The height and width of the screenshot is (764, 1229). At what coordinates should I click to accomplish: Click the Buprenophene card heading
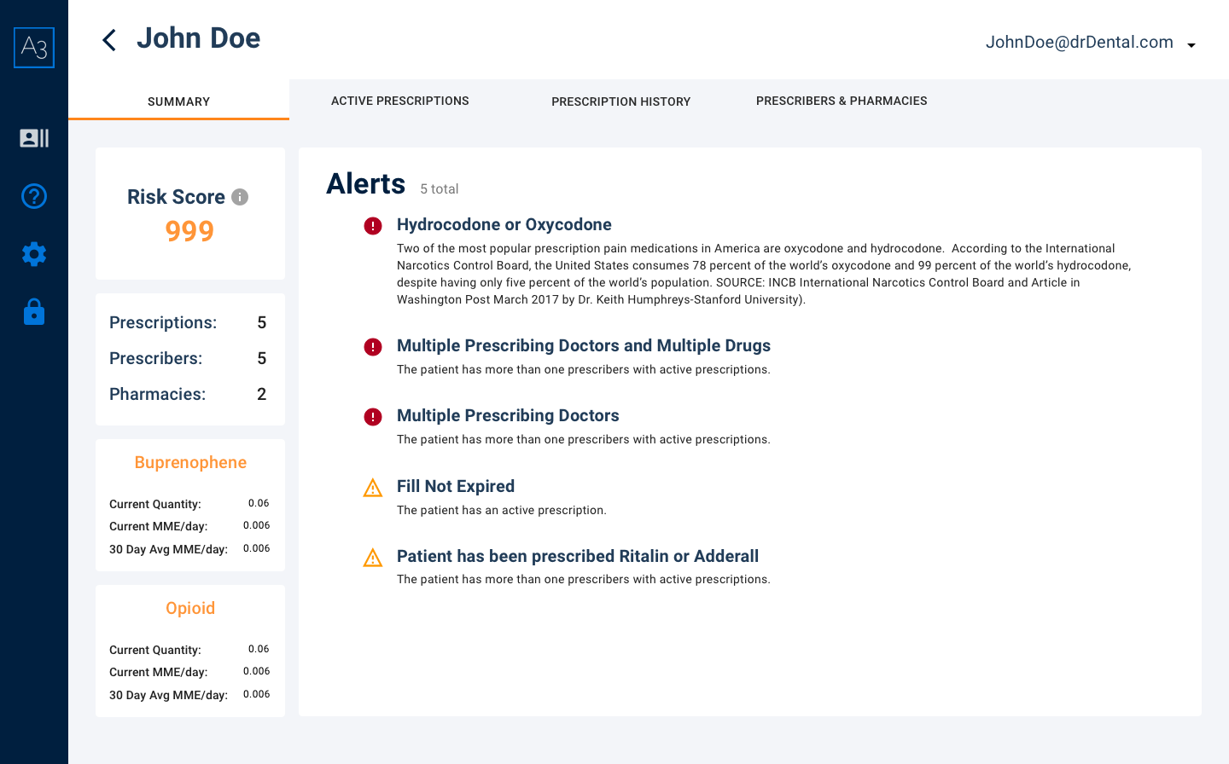point(190,462)
